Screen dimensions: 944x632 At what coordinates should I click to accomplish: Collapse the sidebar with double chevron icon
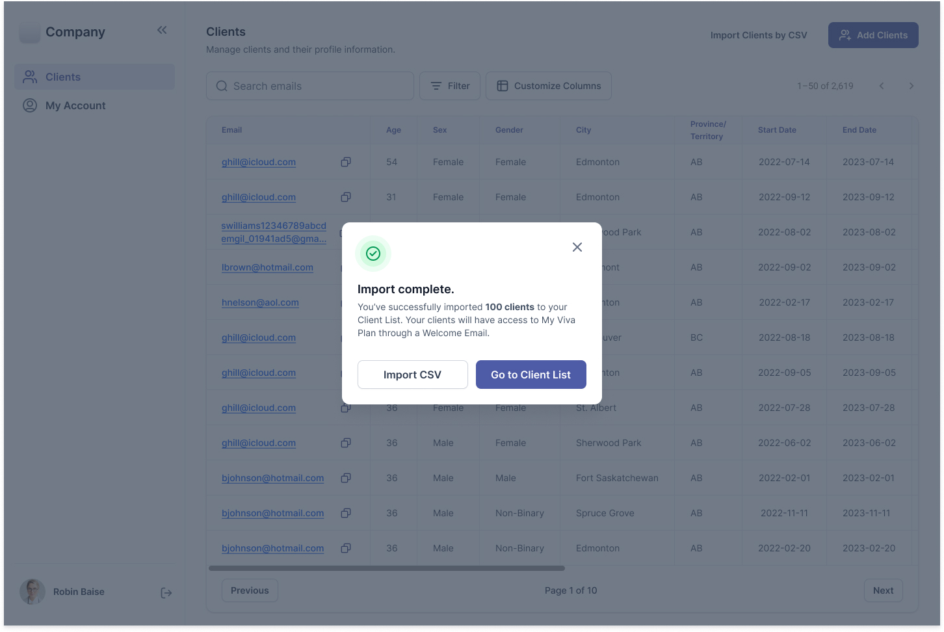(162, 30)
